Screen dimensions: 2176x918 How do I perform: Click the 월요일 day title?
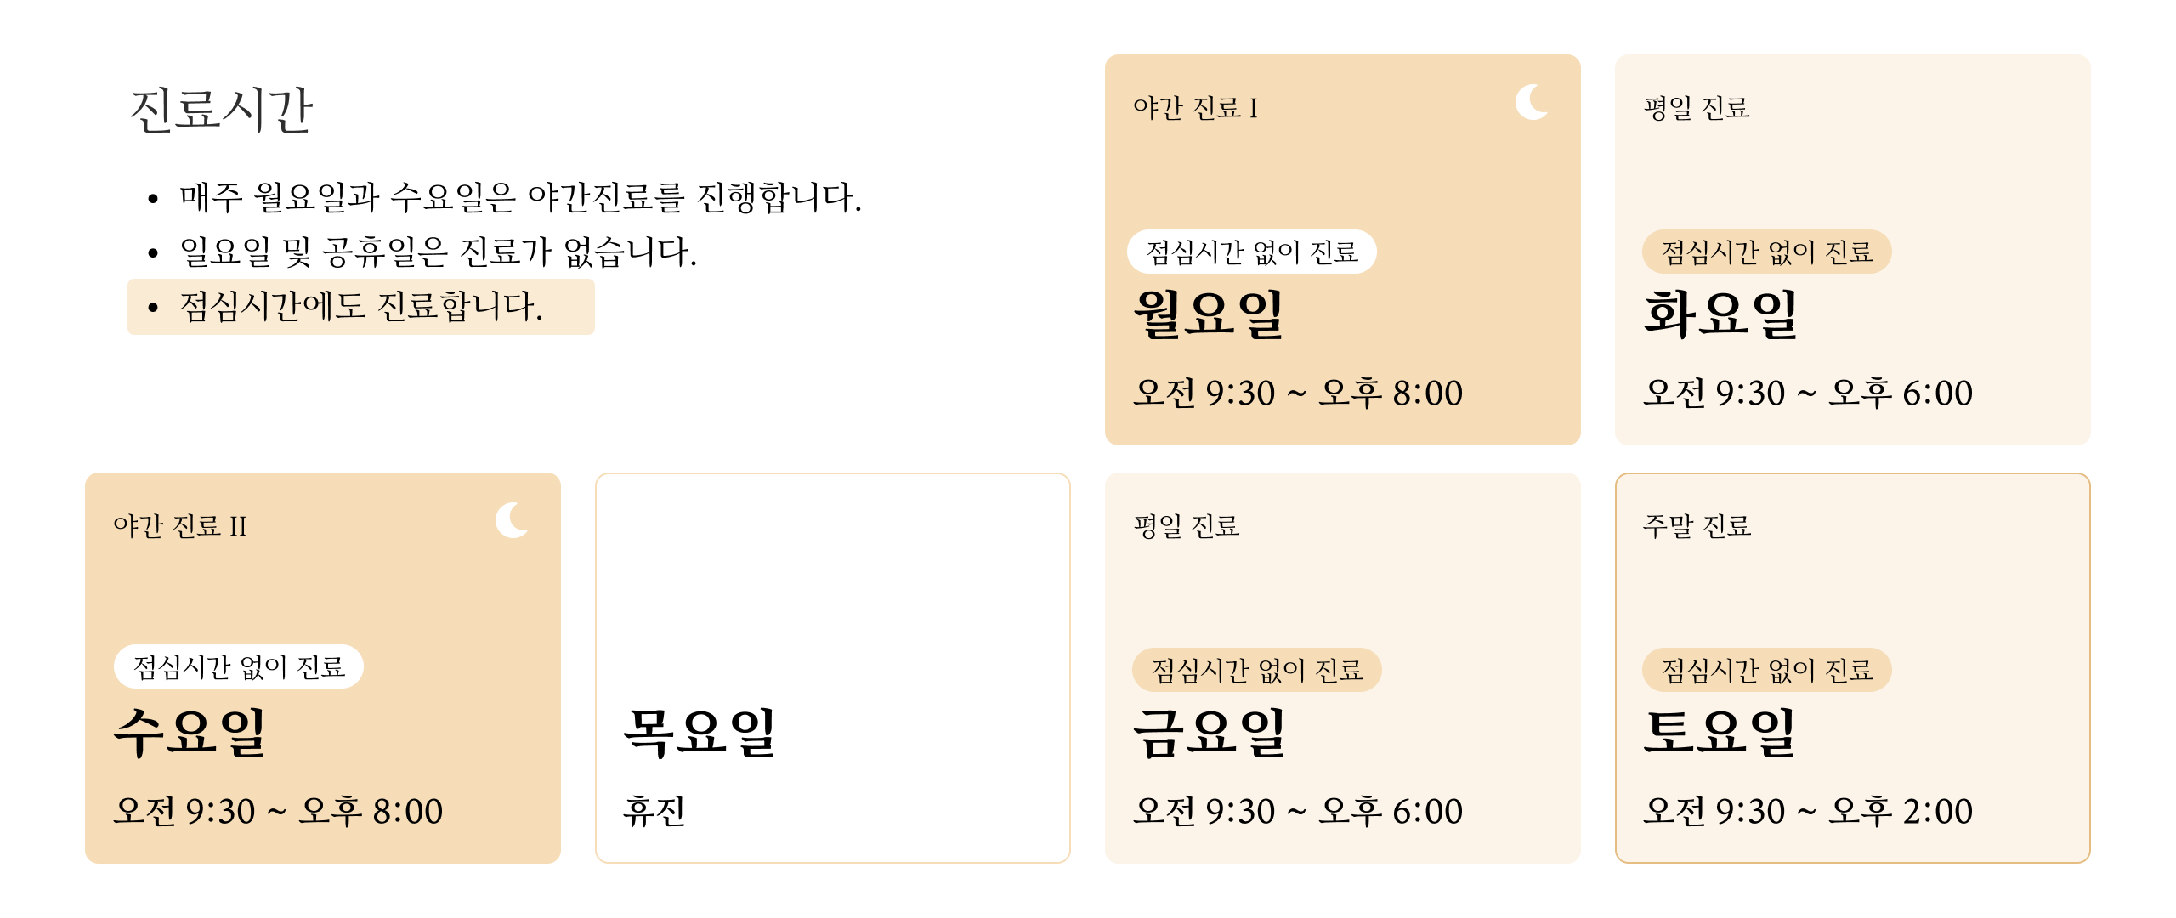1209,314
